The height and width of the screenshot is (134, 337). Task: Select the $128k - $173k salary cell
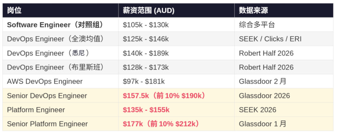[146, 67]
